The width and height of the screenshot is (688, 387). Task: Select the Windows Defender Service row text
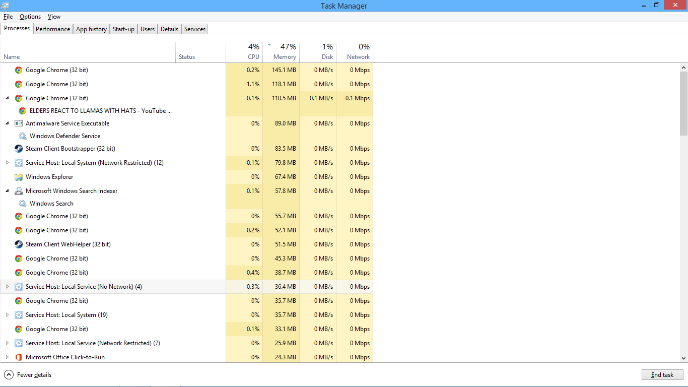pyautogui.click(x=65, y=136)
